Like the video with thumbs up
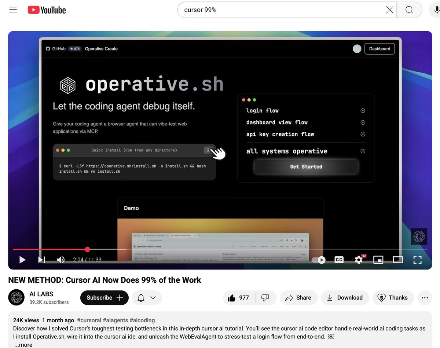 (239, 297)
